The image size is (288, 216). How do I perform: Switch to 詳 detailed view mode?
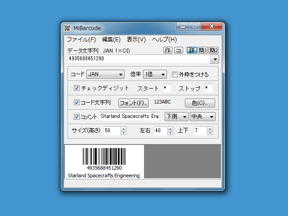tap(192, 50)
